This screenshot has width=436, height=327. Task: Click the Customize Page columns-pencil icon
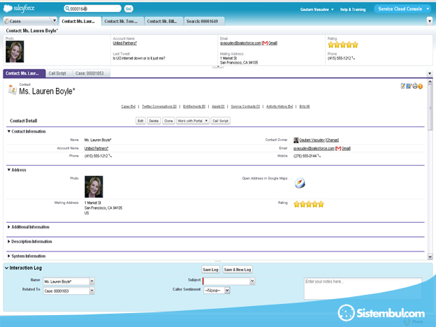click(409, 86)
